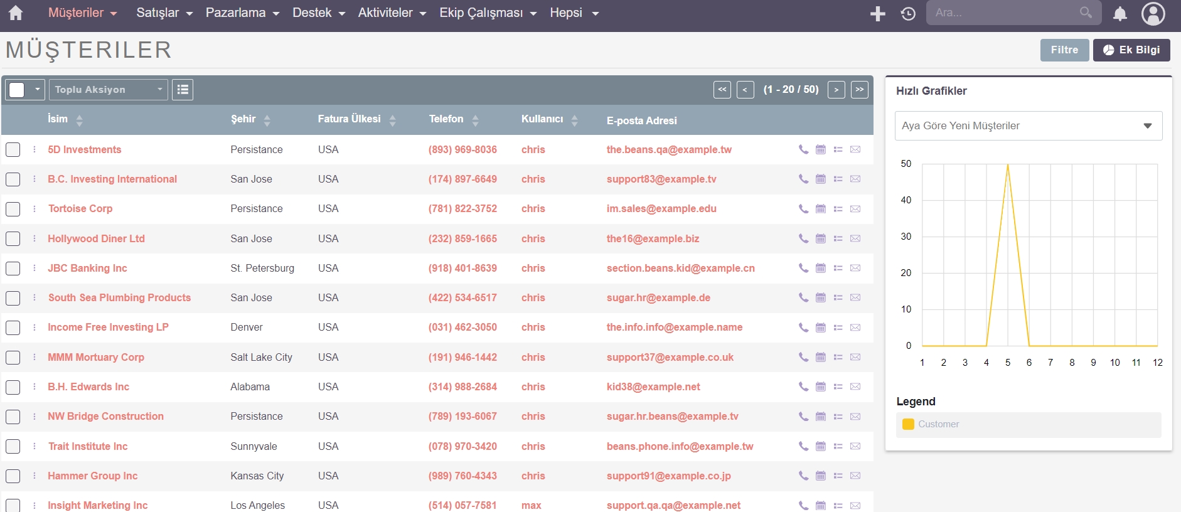Open the select-all dropdown arrow
This screenshot has height=512, width=1181.
pos(38,90)
